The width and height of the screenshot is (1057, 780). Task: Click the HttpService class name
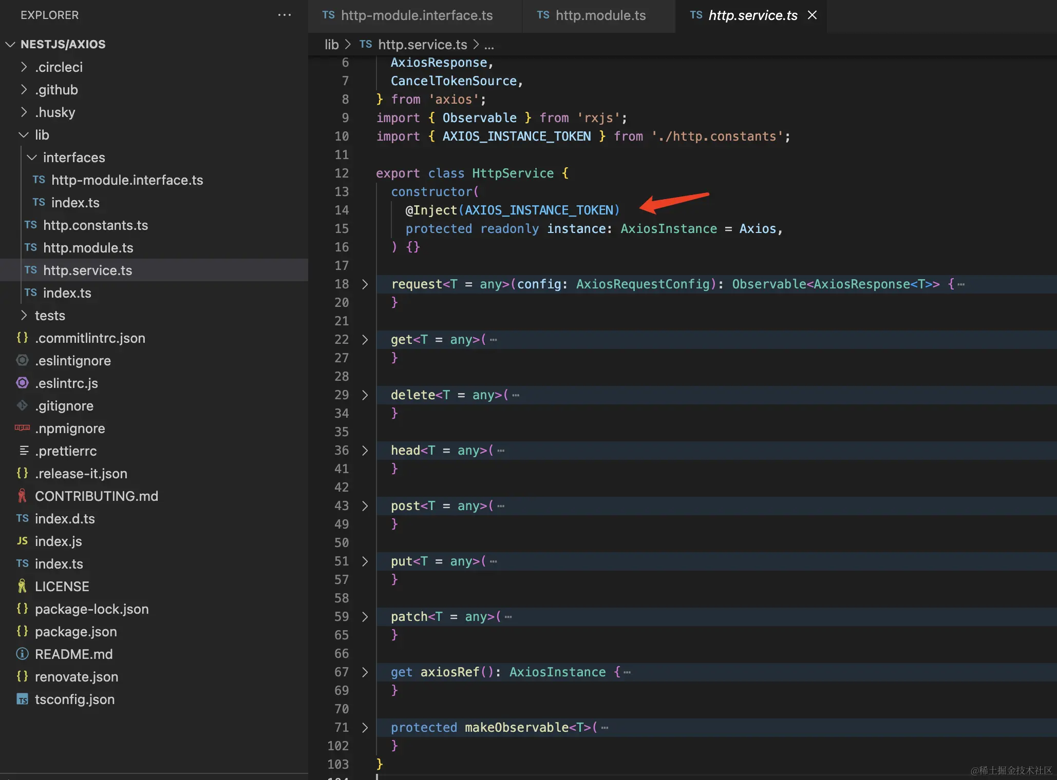[513, 173]
